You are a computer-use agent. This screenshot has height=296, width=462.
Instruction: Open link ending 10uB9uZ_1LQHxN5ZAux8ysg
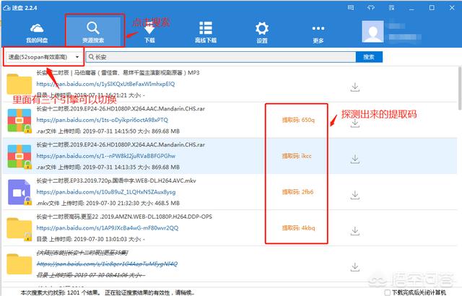point(106,192)
